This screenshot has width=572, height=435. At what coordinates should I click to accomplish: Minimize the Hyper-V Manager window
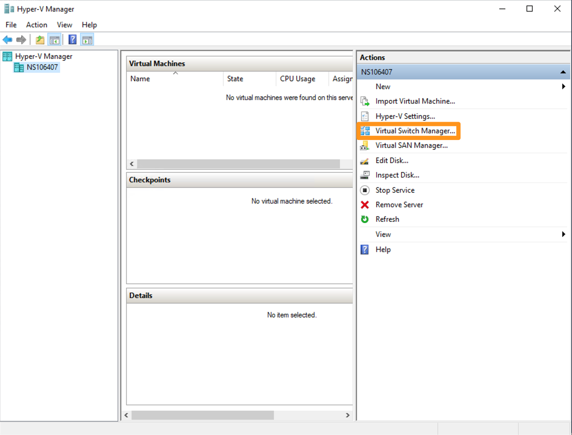pos(502,8)
